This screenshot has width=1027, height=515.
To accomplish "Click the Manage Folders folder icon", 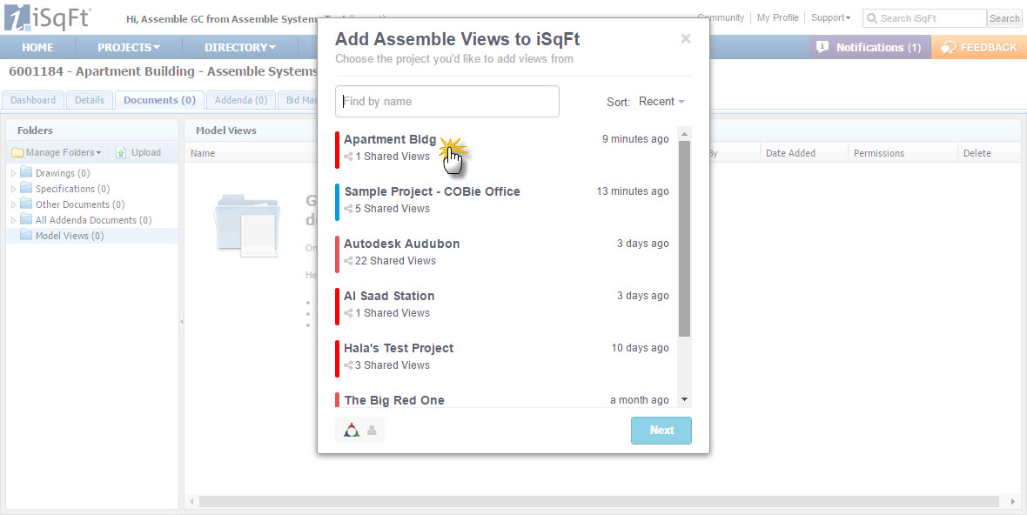I will click(x=17, y=152).
